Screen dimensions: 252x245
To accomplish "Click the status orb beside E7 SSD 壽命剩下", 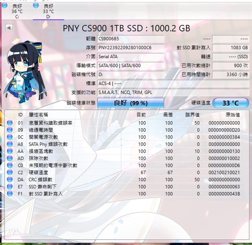I will coord(10,187).
